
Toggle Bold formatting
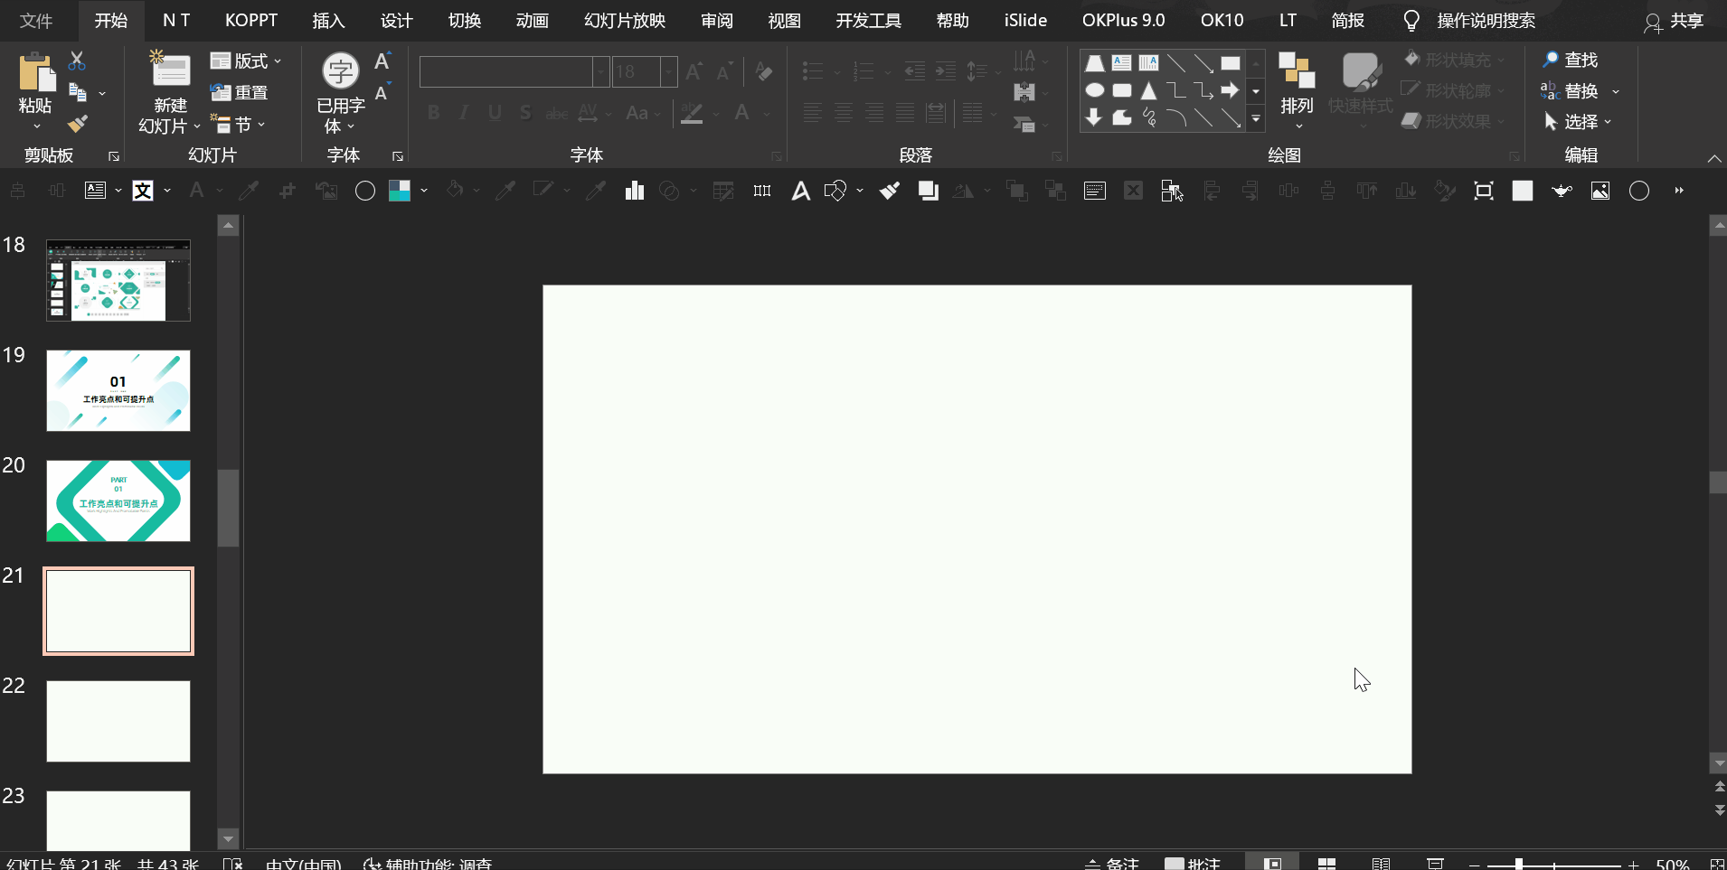[434, 113]
